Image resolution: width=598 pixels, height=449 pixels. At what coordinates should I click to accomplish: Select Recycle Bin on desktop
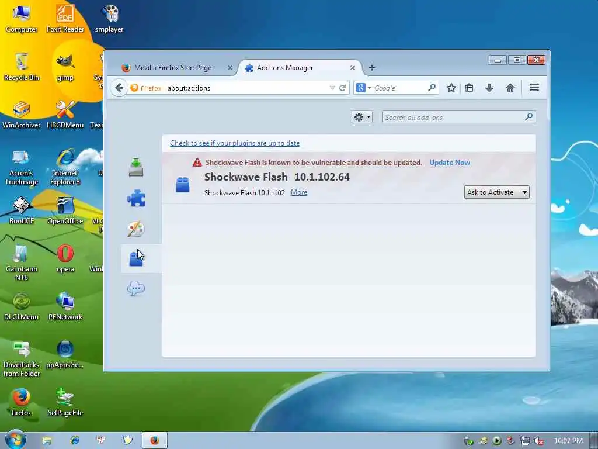[22, 67]
